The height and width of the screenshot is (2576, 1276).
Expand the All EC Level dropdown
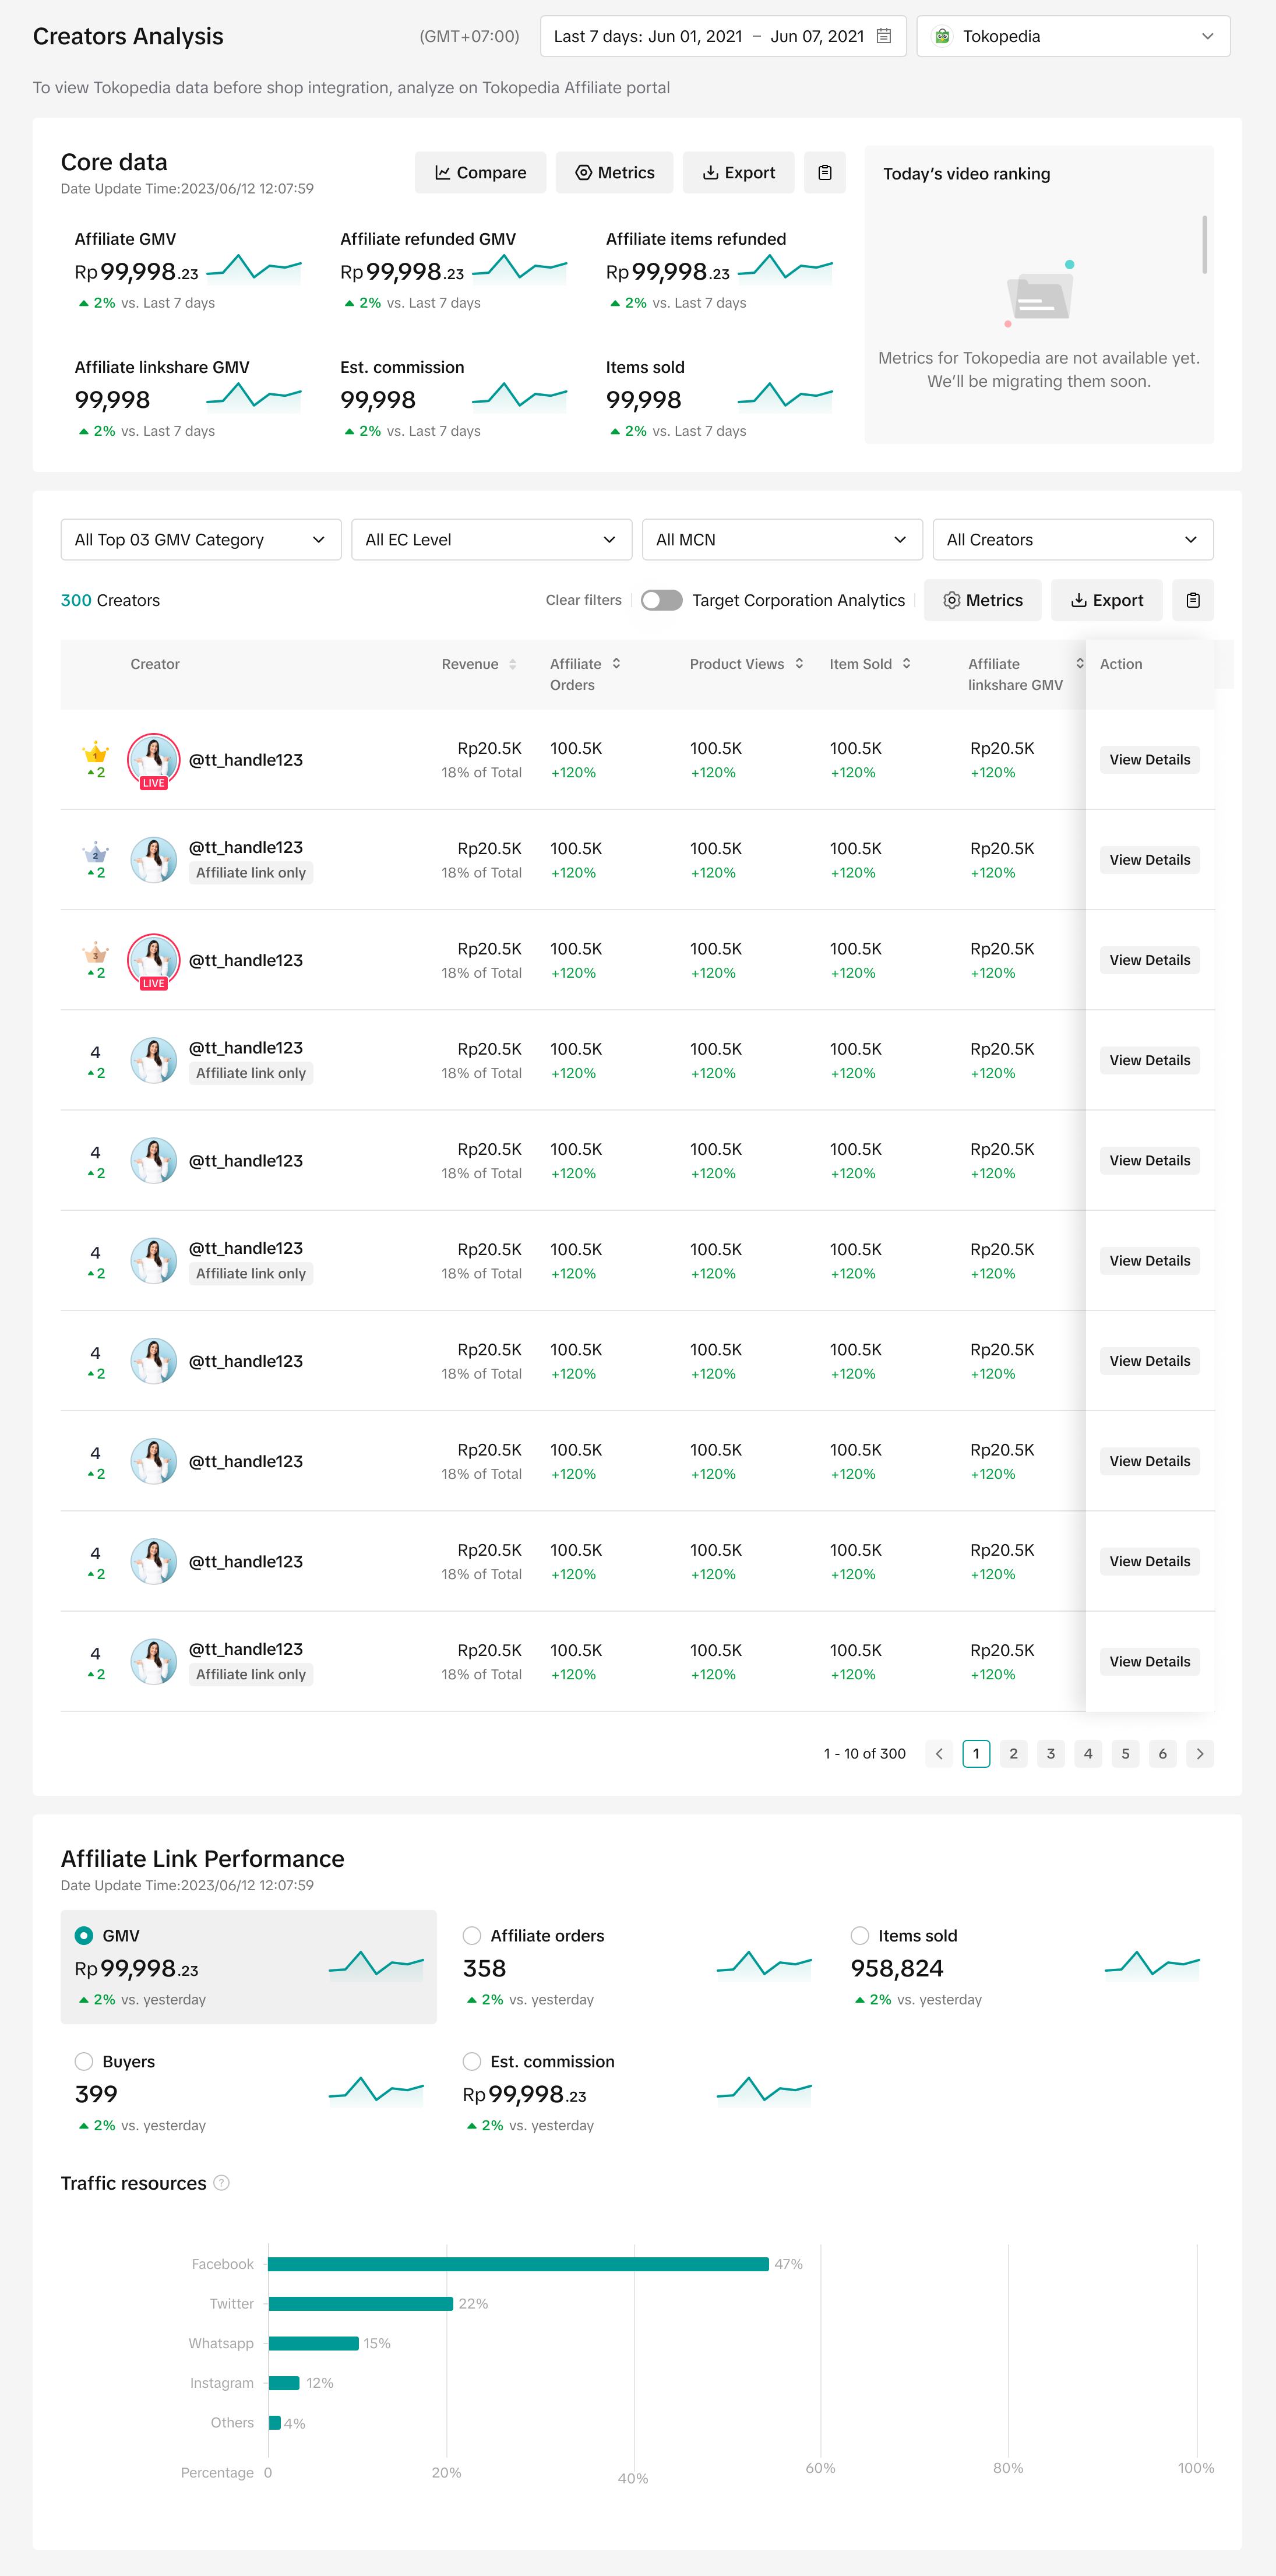491,540
